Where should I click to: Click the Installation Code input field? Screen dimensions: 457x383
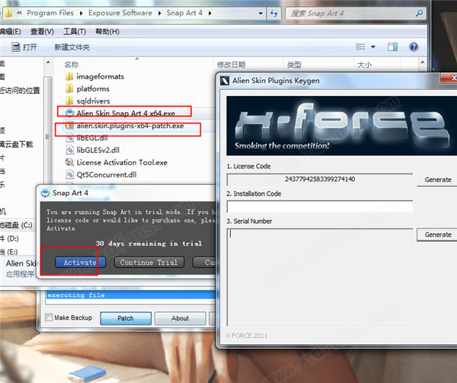pos(320,207)
